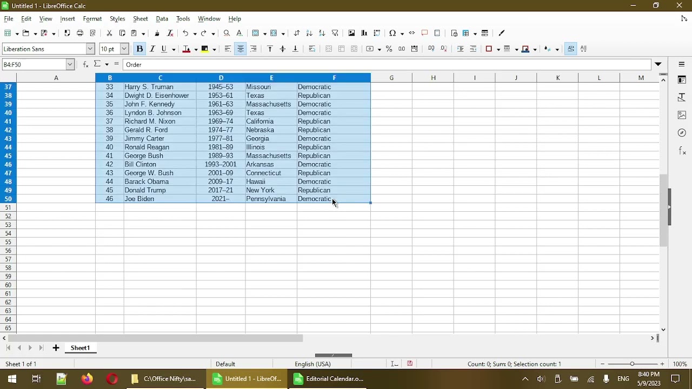Click the Insert Pivot Table icon

pos(377,33)
